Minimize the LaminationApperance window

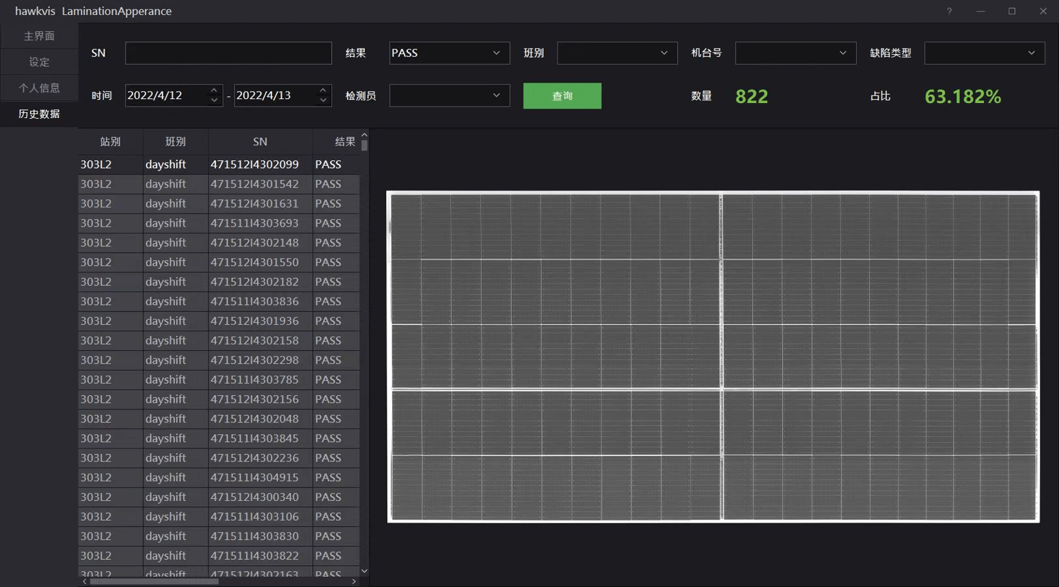tap(980, 11)
